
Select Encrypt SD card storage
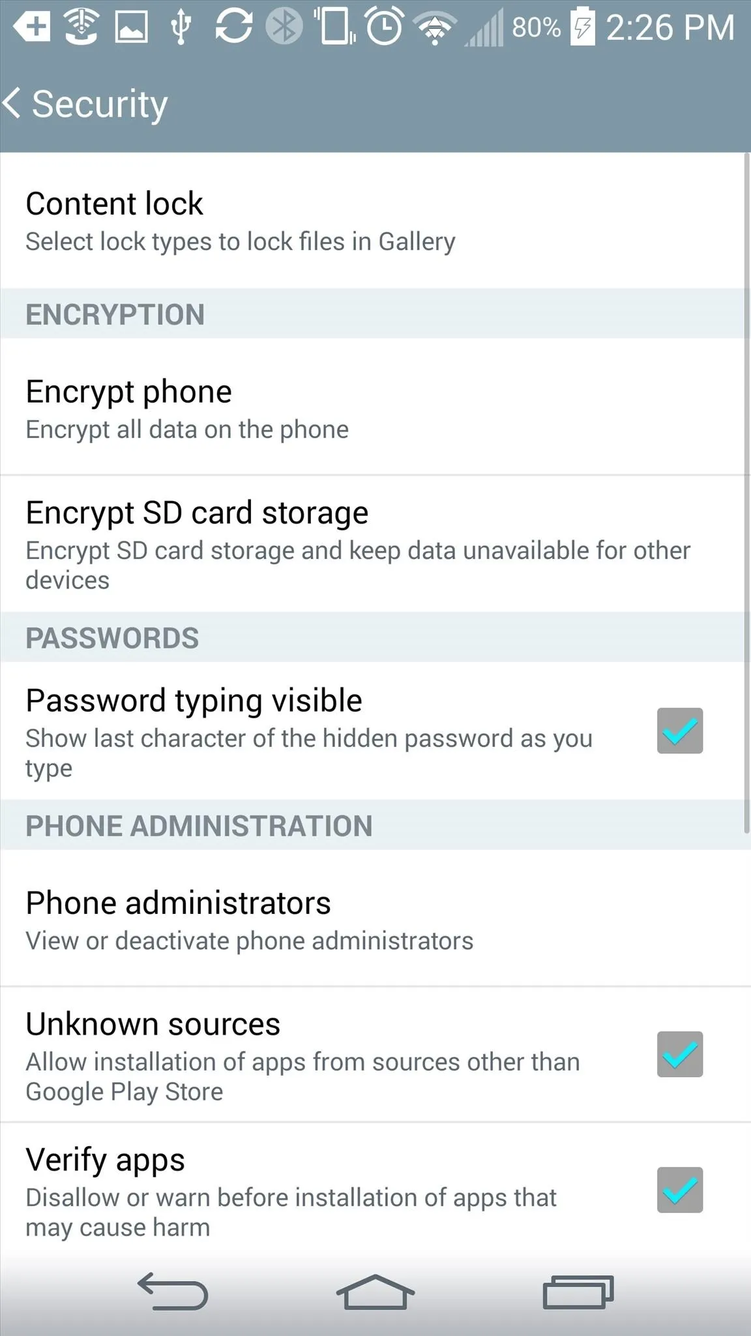pyautogui.click(x=372, y=544)
